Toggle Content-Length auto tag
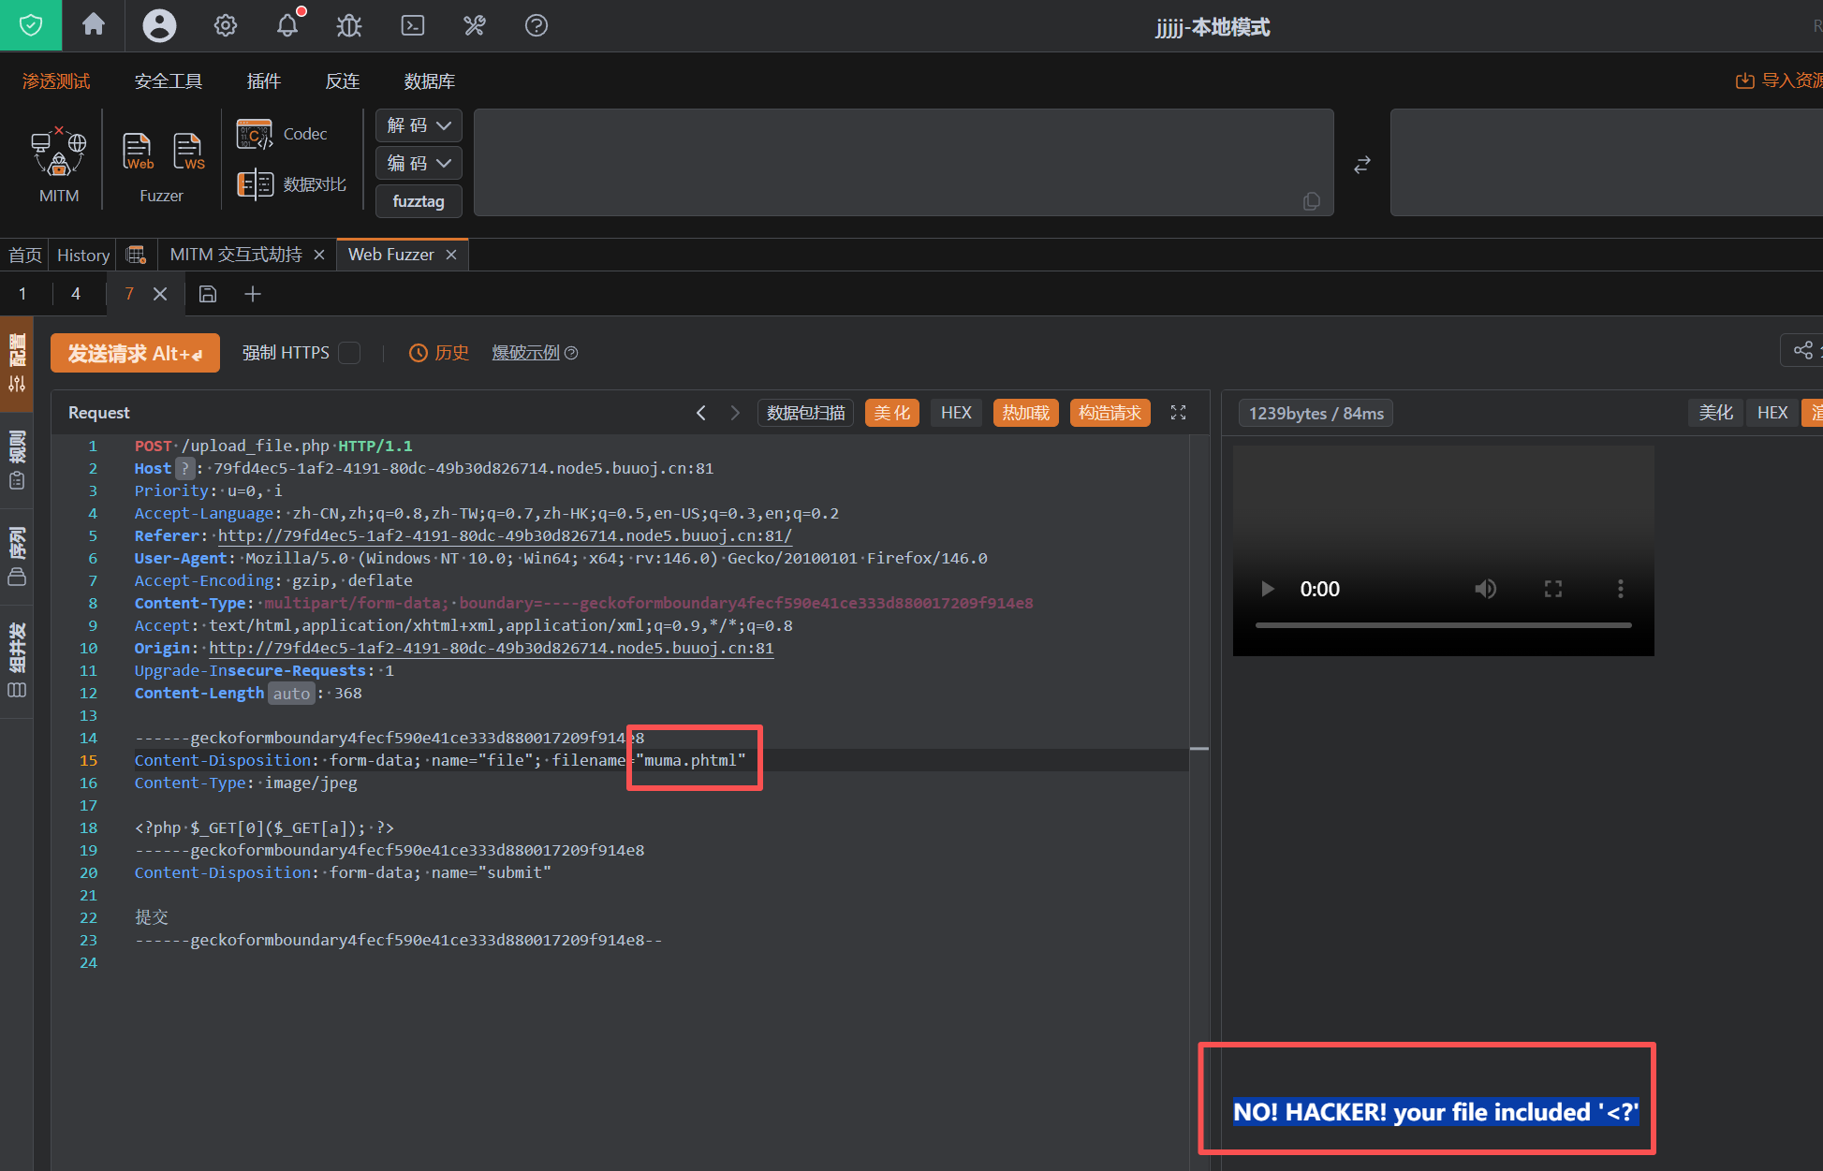 coord(291,694)
